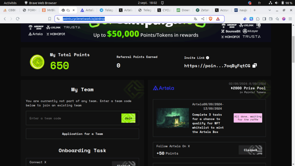Viewport: 295px width, 166px height.
Task: Click the green Cycle points coin icon
Action: (37, 62)
